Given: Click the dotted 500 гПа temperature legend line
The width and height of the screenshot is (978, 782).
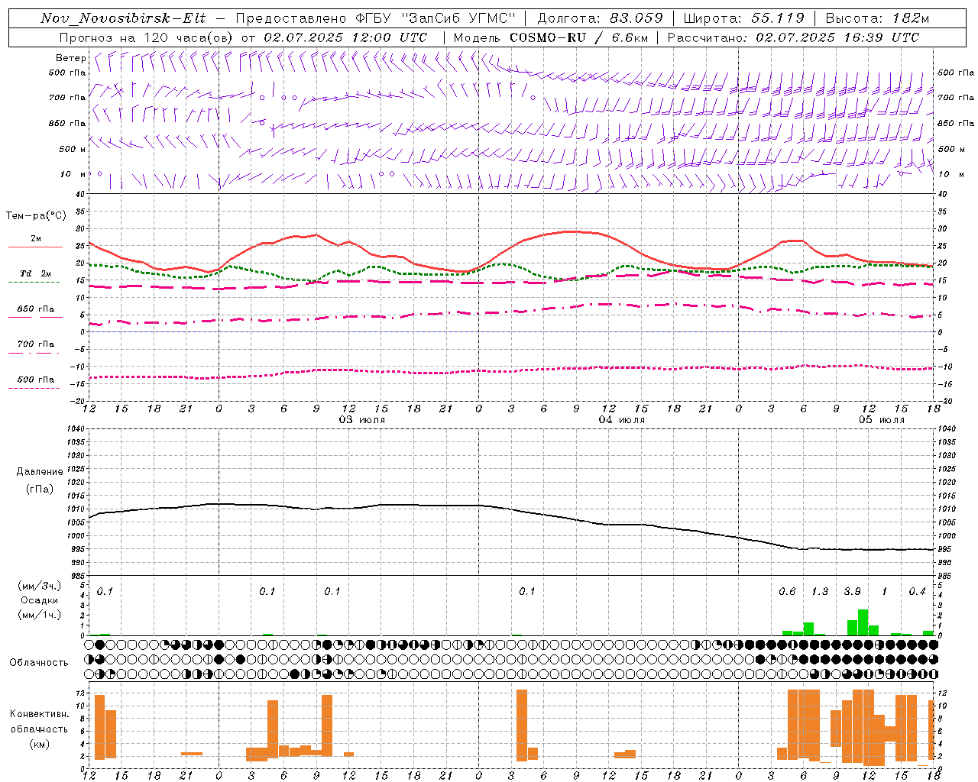Looking at the screenshot, I should (35, 388).
